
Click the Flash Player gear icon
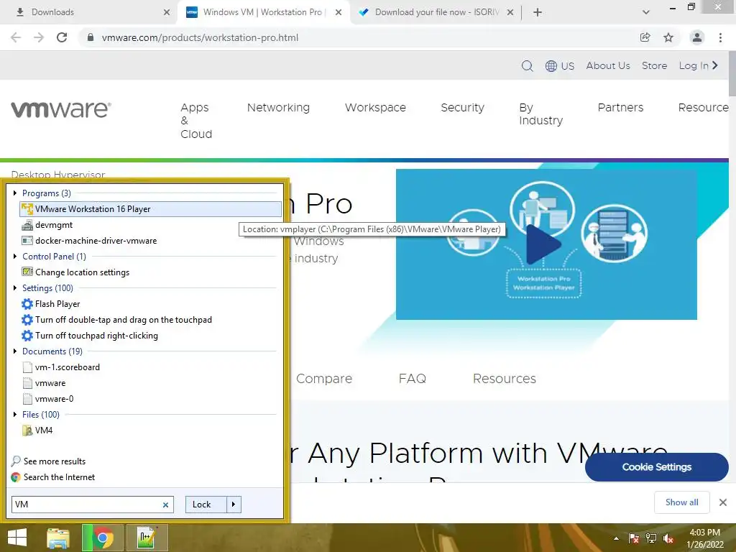point(27,304)
